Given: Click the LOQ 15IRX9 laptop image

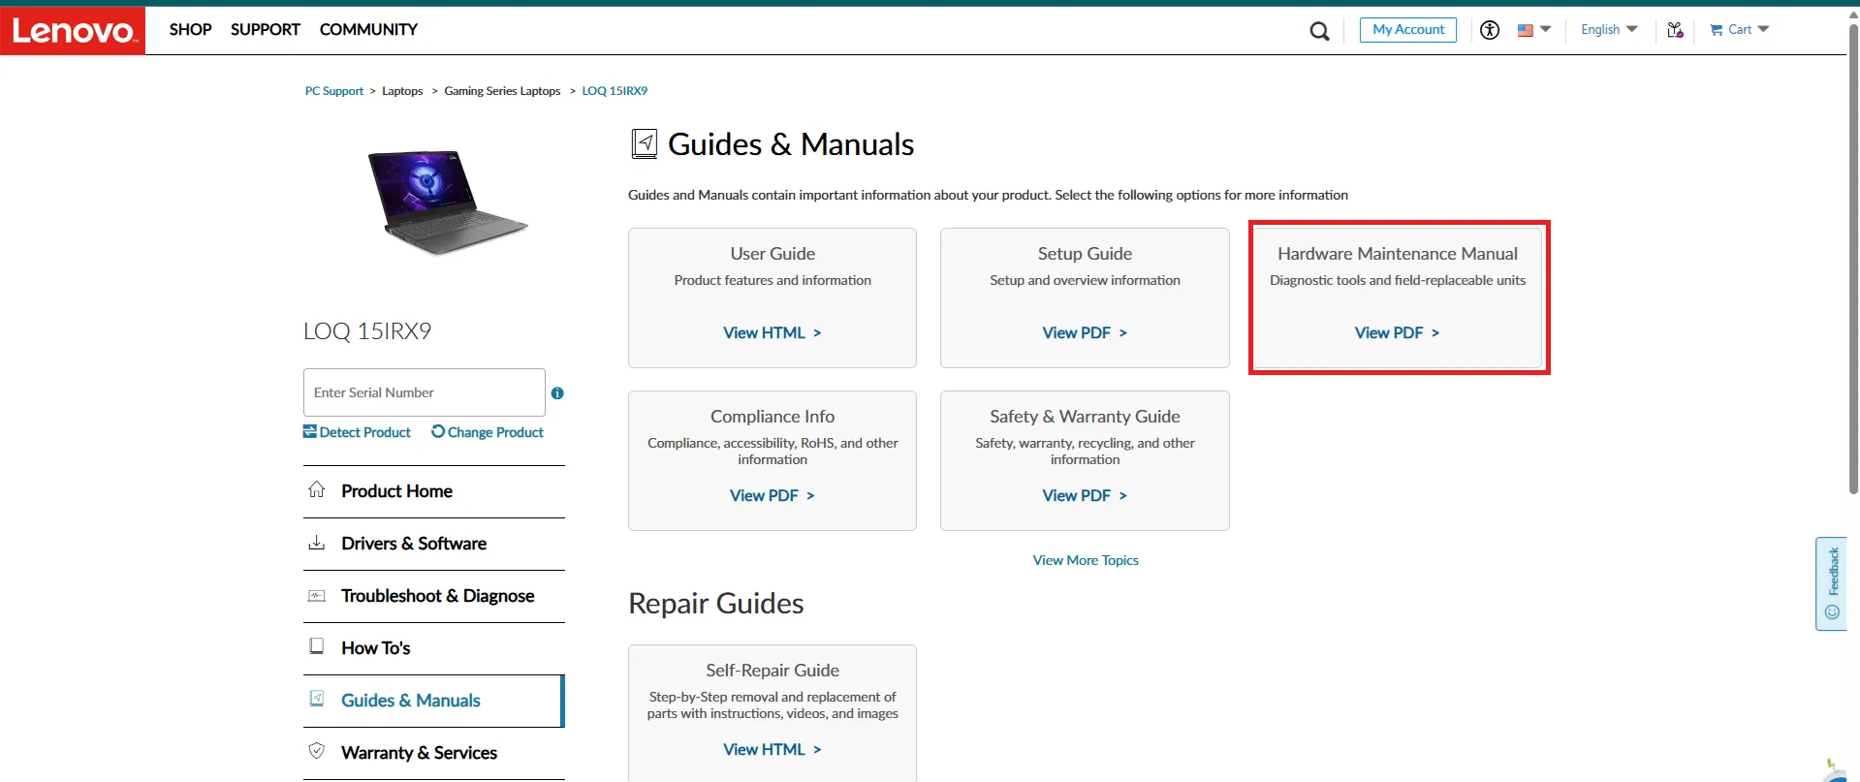Looking at the screenshot, I should 448,202.
